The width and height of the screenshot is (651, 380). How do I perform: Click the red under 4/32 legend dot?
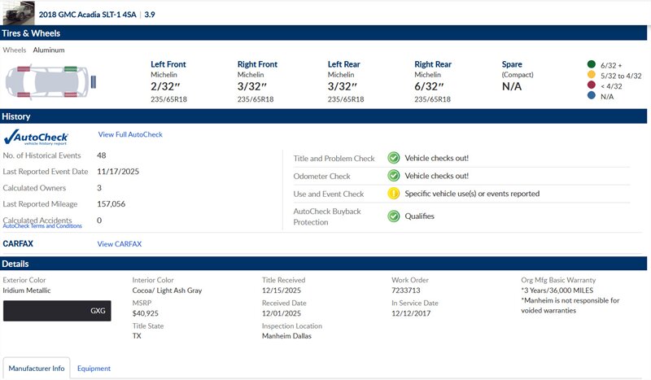point(591,86)
